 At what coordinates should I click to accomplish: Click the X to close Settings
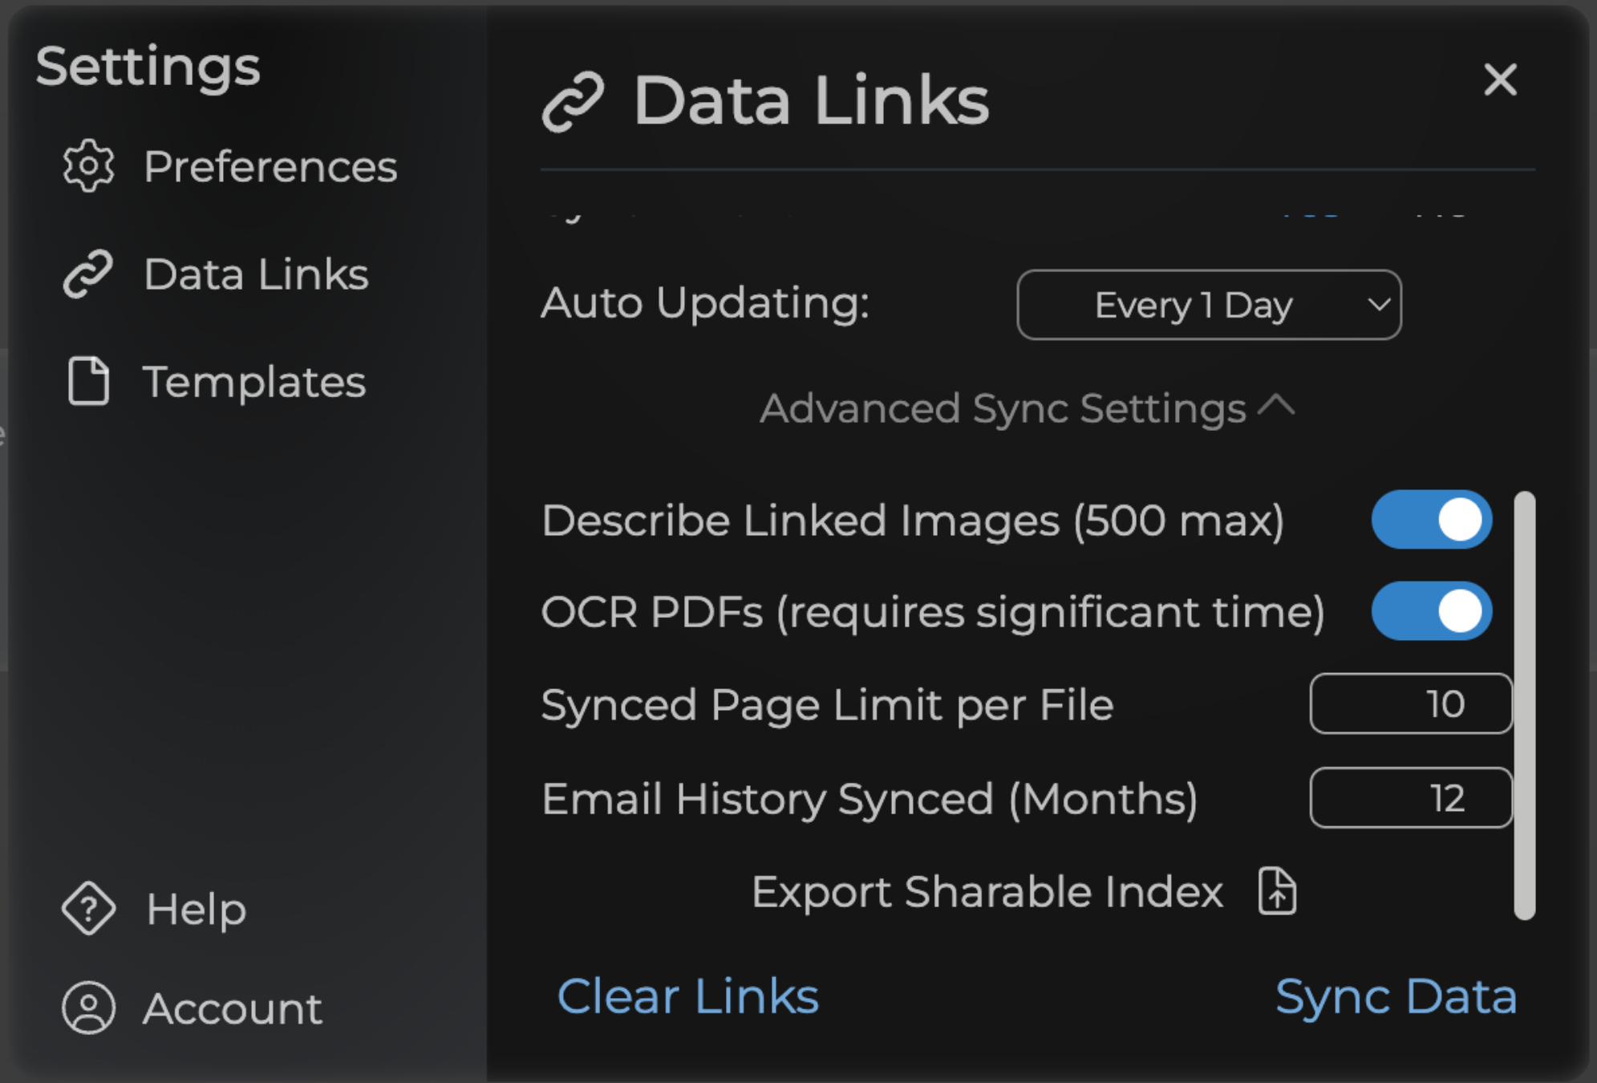[1501, 80]
